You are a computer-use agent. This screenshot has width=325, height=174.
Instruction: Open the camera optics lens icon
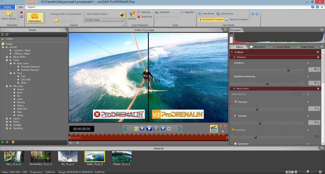[122, 14]
